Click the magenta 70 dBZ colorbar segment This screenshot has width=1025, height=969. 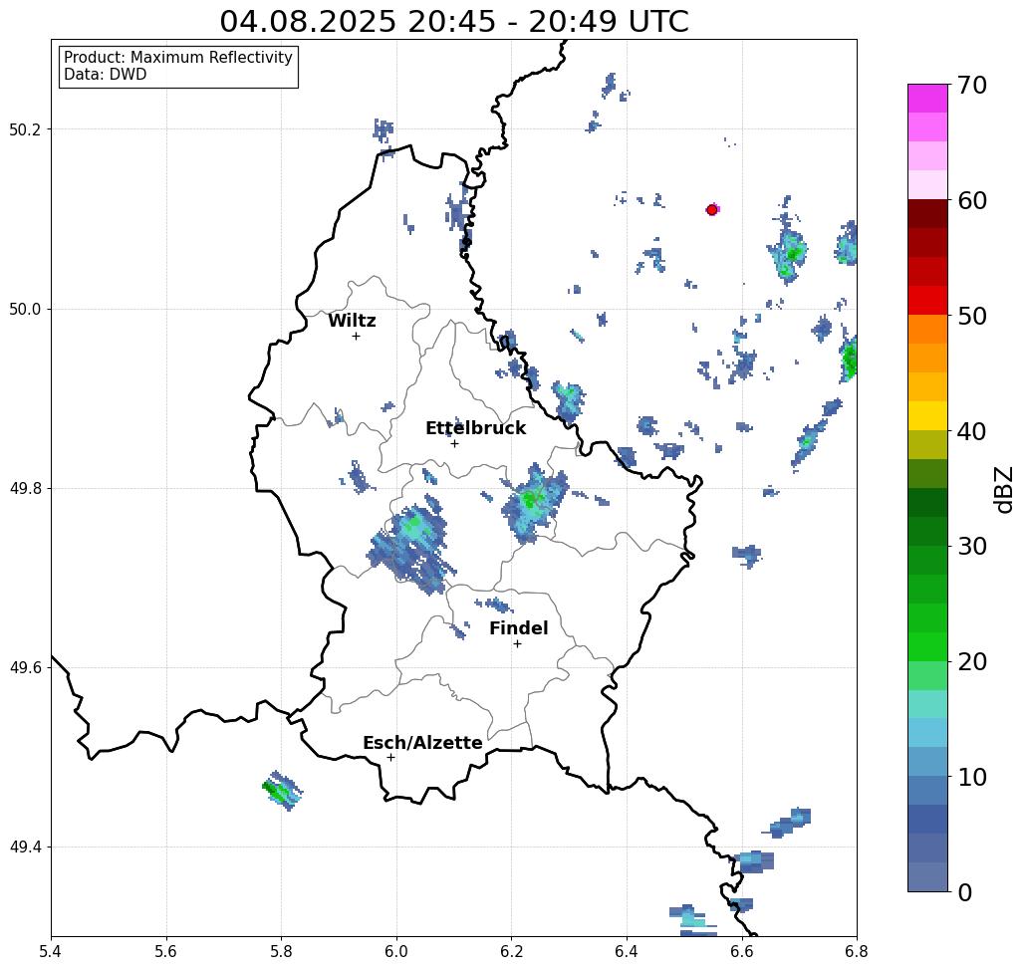927,98
